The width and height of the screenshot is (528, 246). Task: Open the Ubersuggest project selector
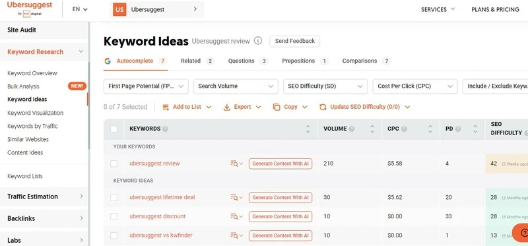[x=157, y=9]
